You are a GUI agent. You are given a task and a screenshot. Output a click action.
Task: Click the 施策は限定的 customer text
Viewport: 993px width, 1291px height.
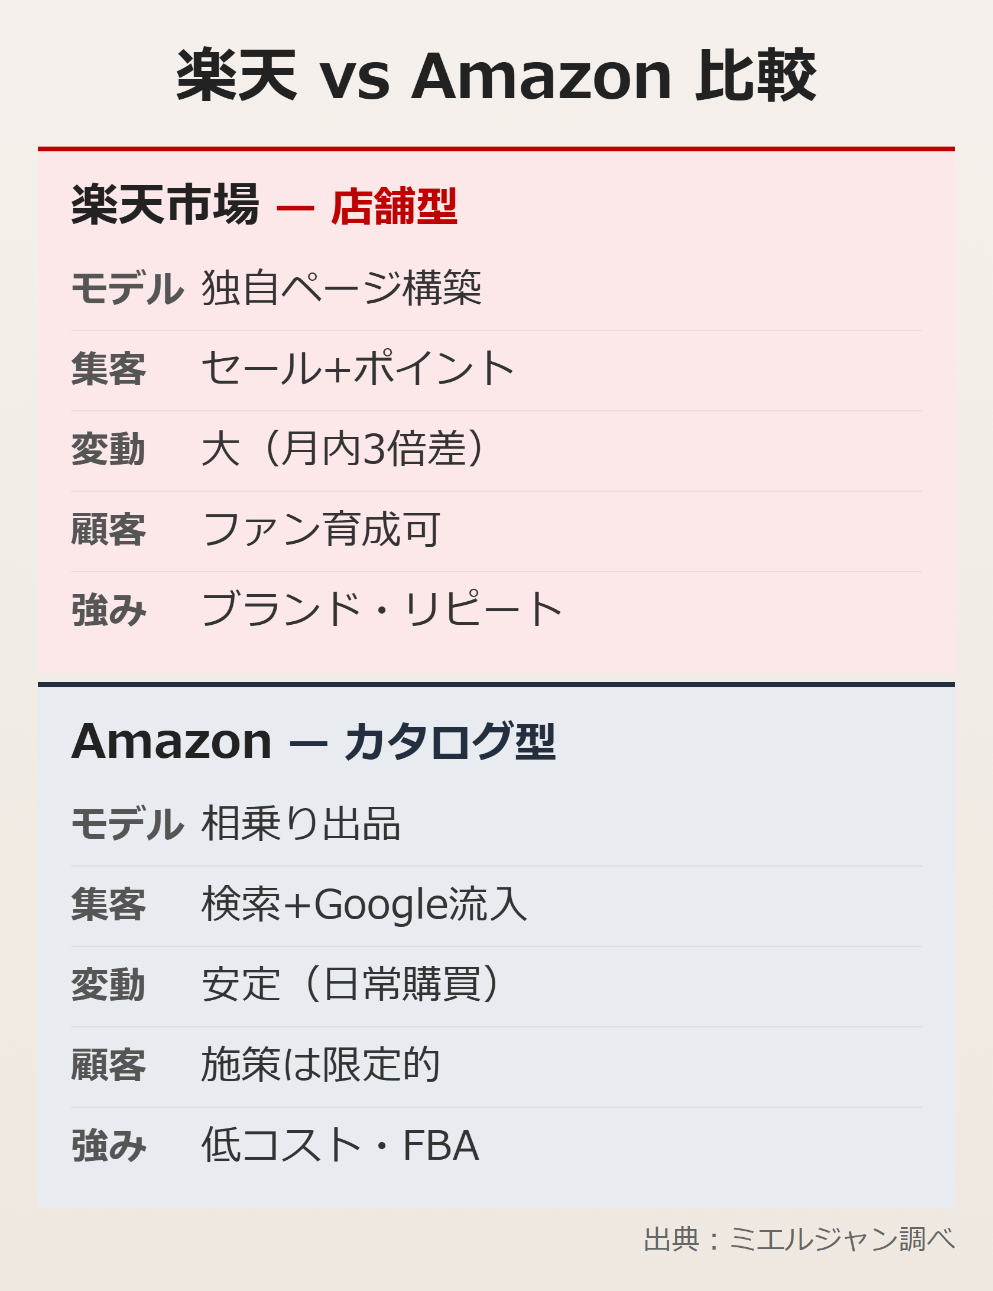[321, 1065]
